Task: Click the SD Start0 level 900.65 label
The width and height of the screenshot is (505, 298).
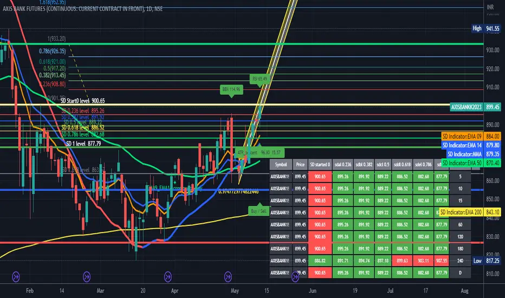Action: (83, 101)
